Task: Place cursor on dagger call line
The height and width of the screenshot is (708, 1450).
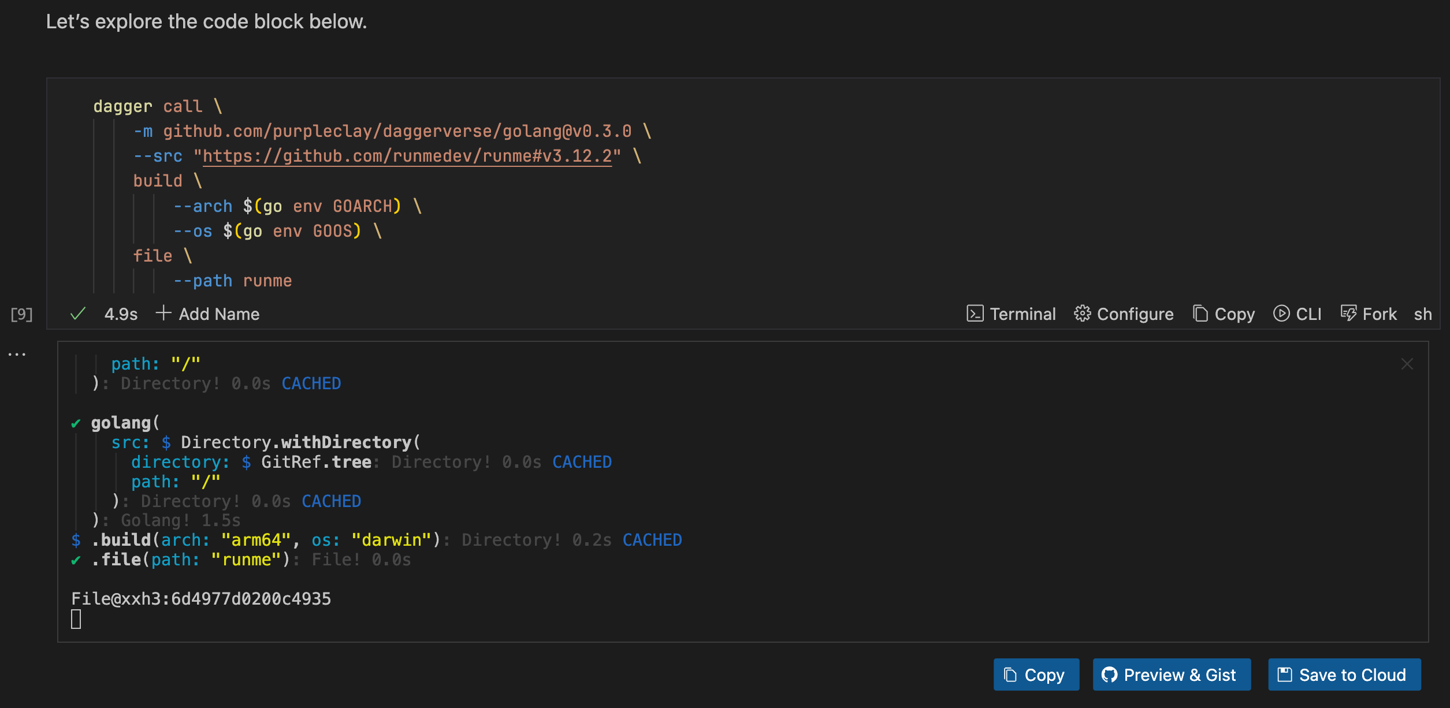Action: point(157,106)
